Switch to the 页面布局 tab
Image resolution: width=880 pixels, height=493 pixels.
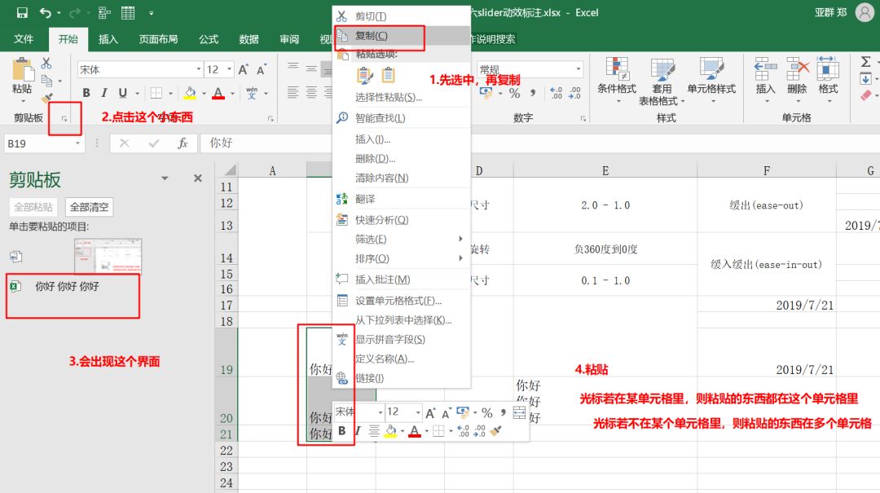(158, 39)
